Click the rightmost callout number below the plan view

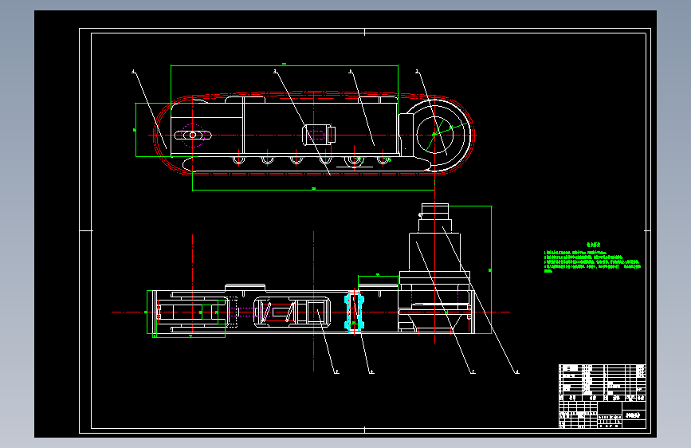coord(517,372)
